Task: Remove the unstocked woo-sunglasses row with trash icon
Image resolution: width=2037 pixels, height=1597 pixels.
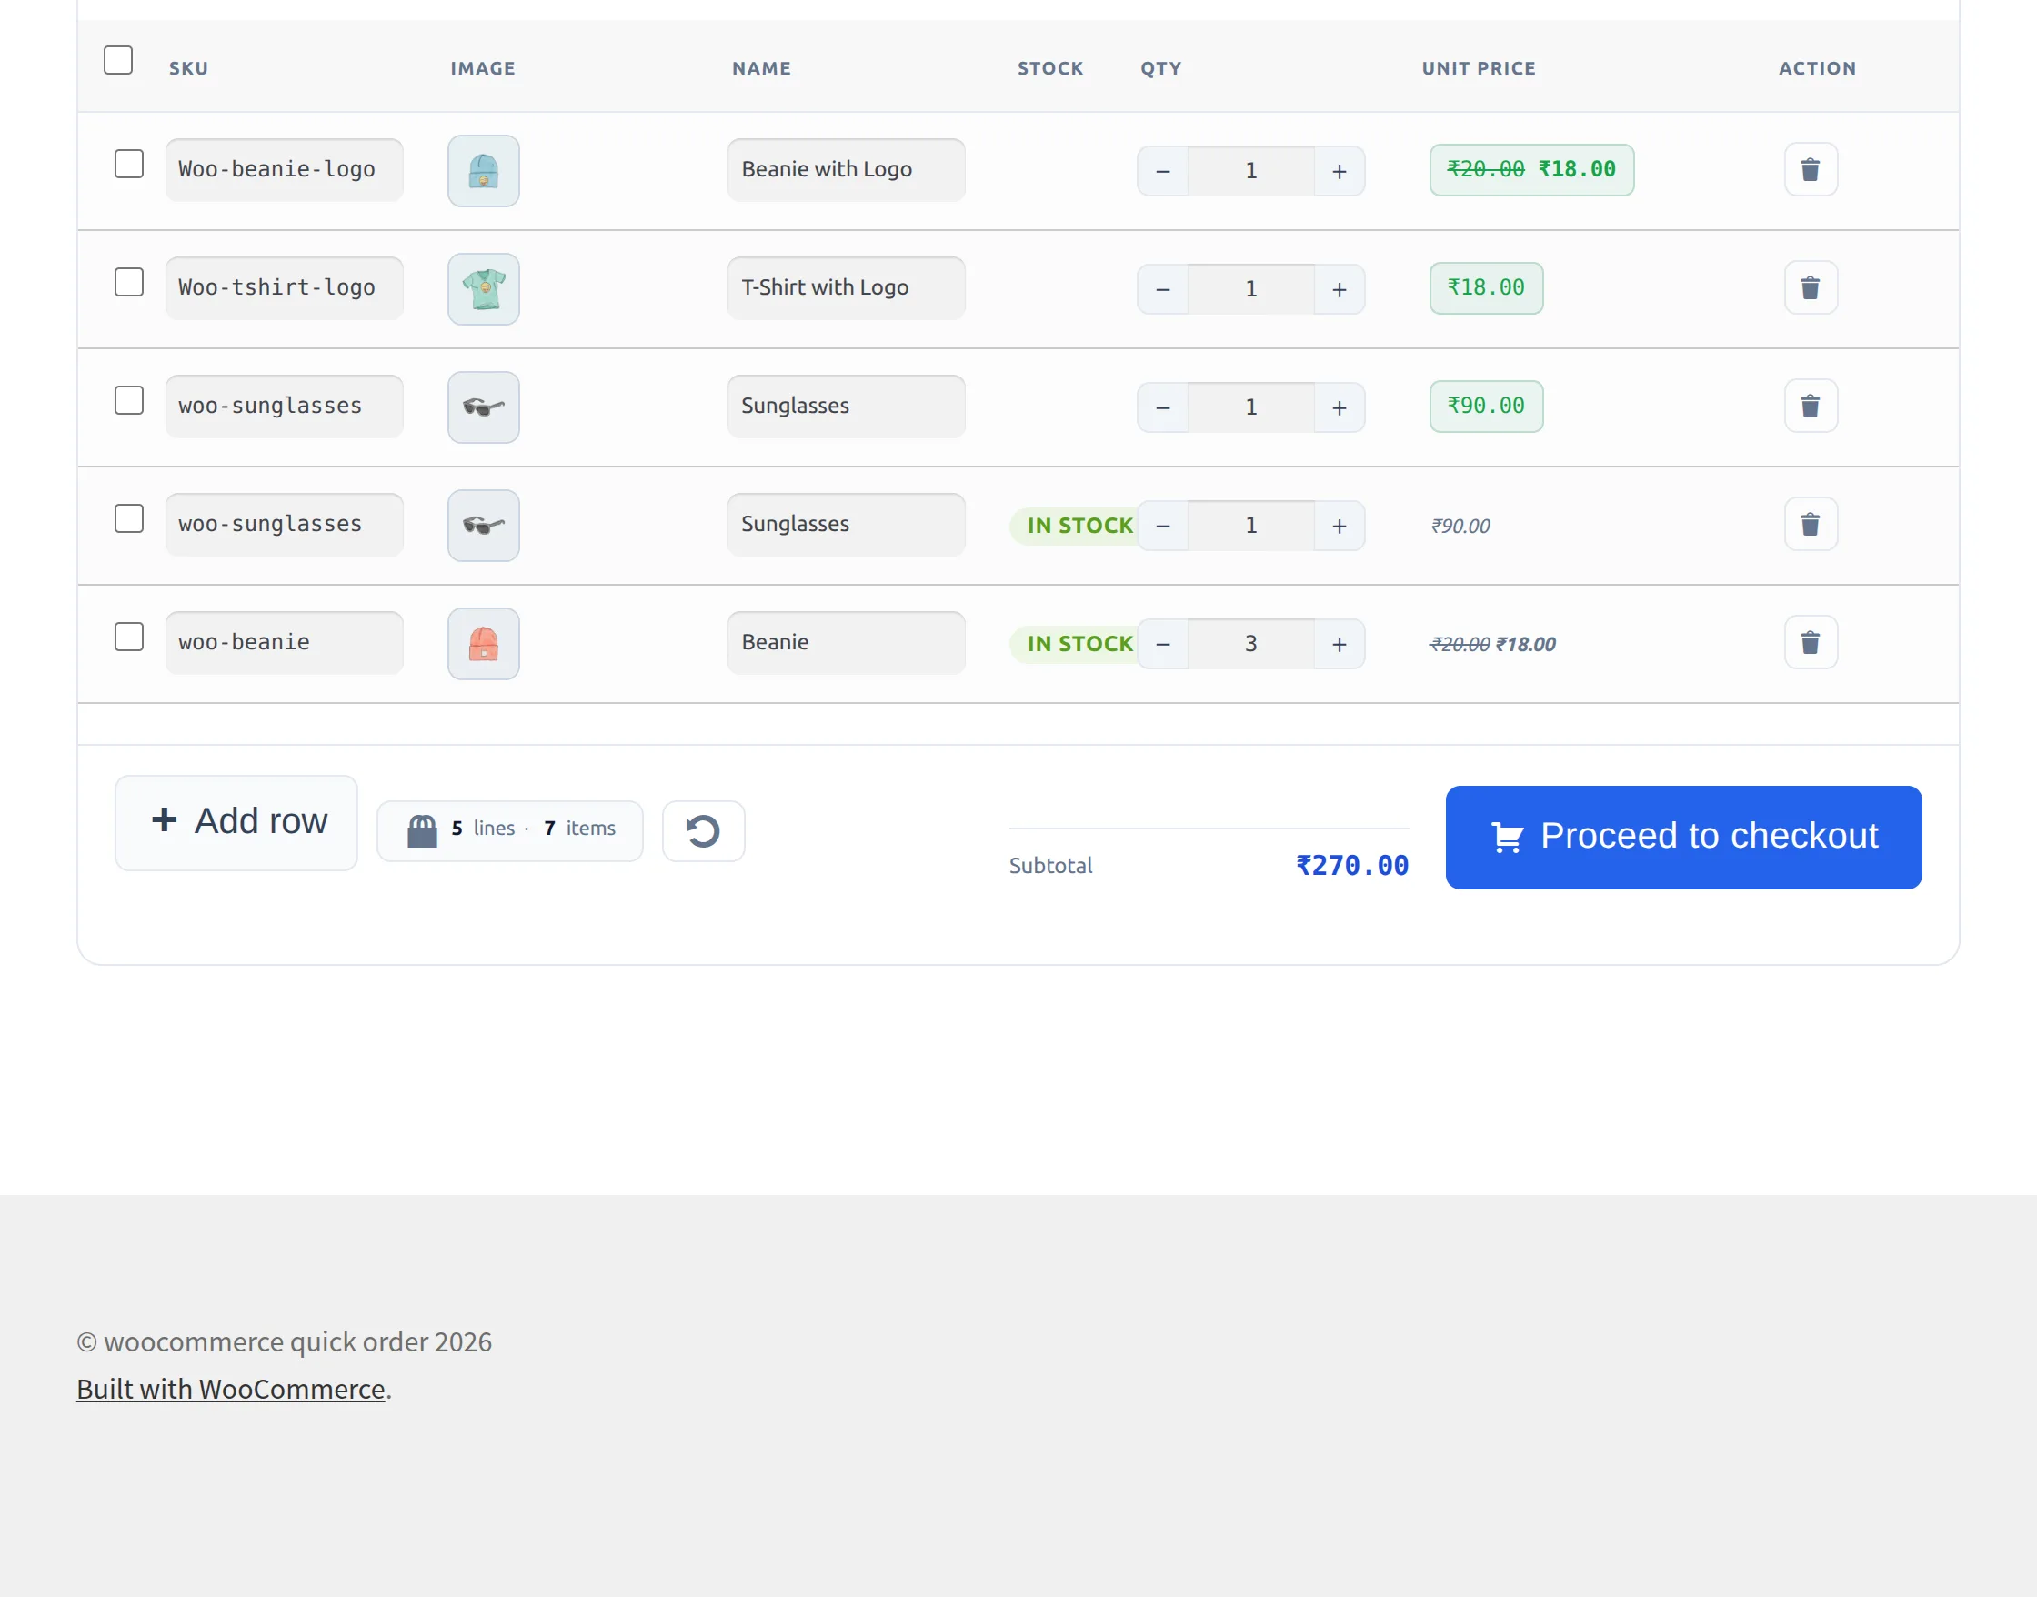Action: (x=1810, y=407)
